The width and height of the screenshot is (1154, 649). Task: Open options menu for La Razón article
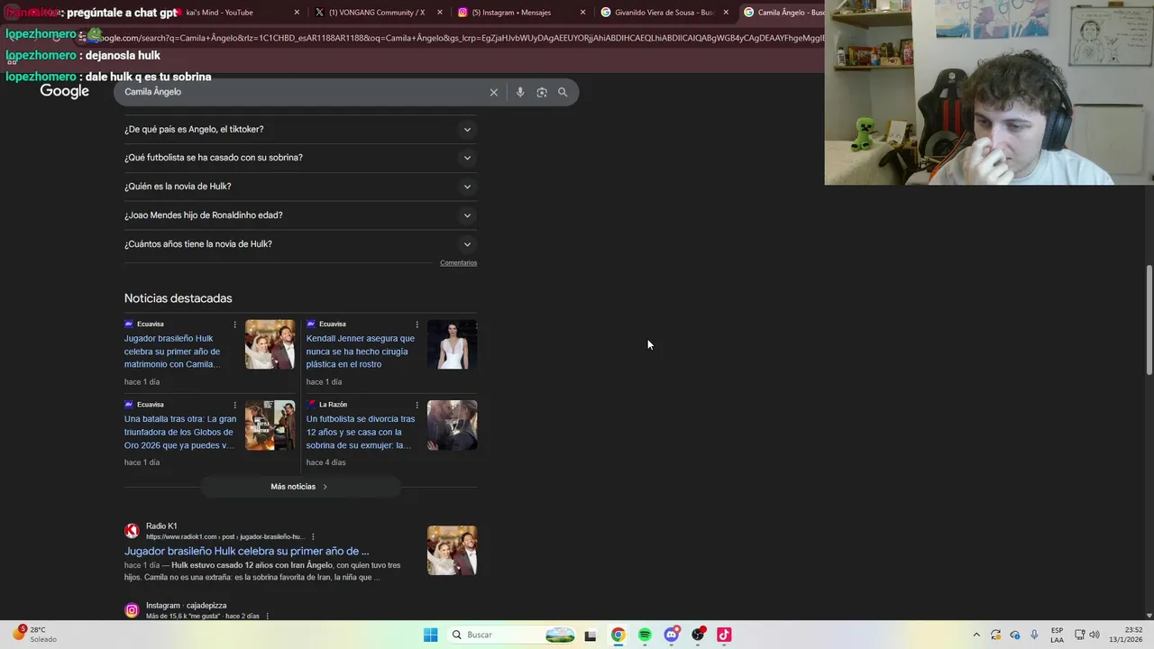pyautogui.click(x=417, y=405)
